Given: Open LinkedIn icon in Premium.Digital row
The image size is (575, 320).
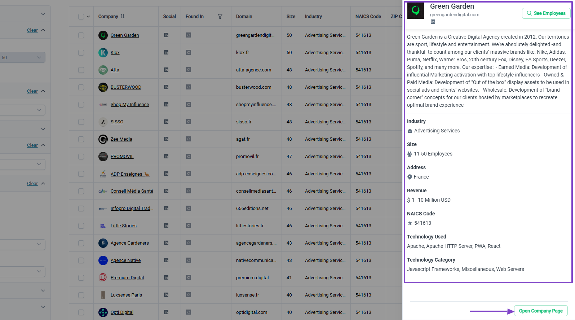Looking at the screenshot, I should [x=166, y=277].
